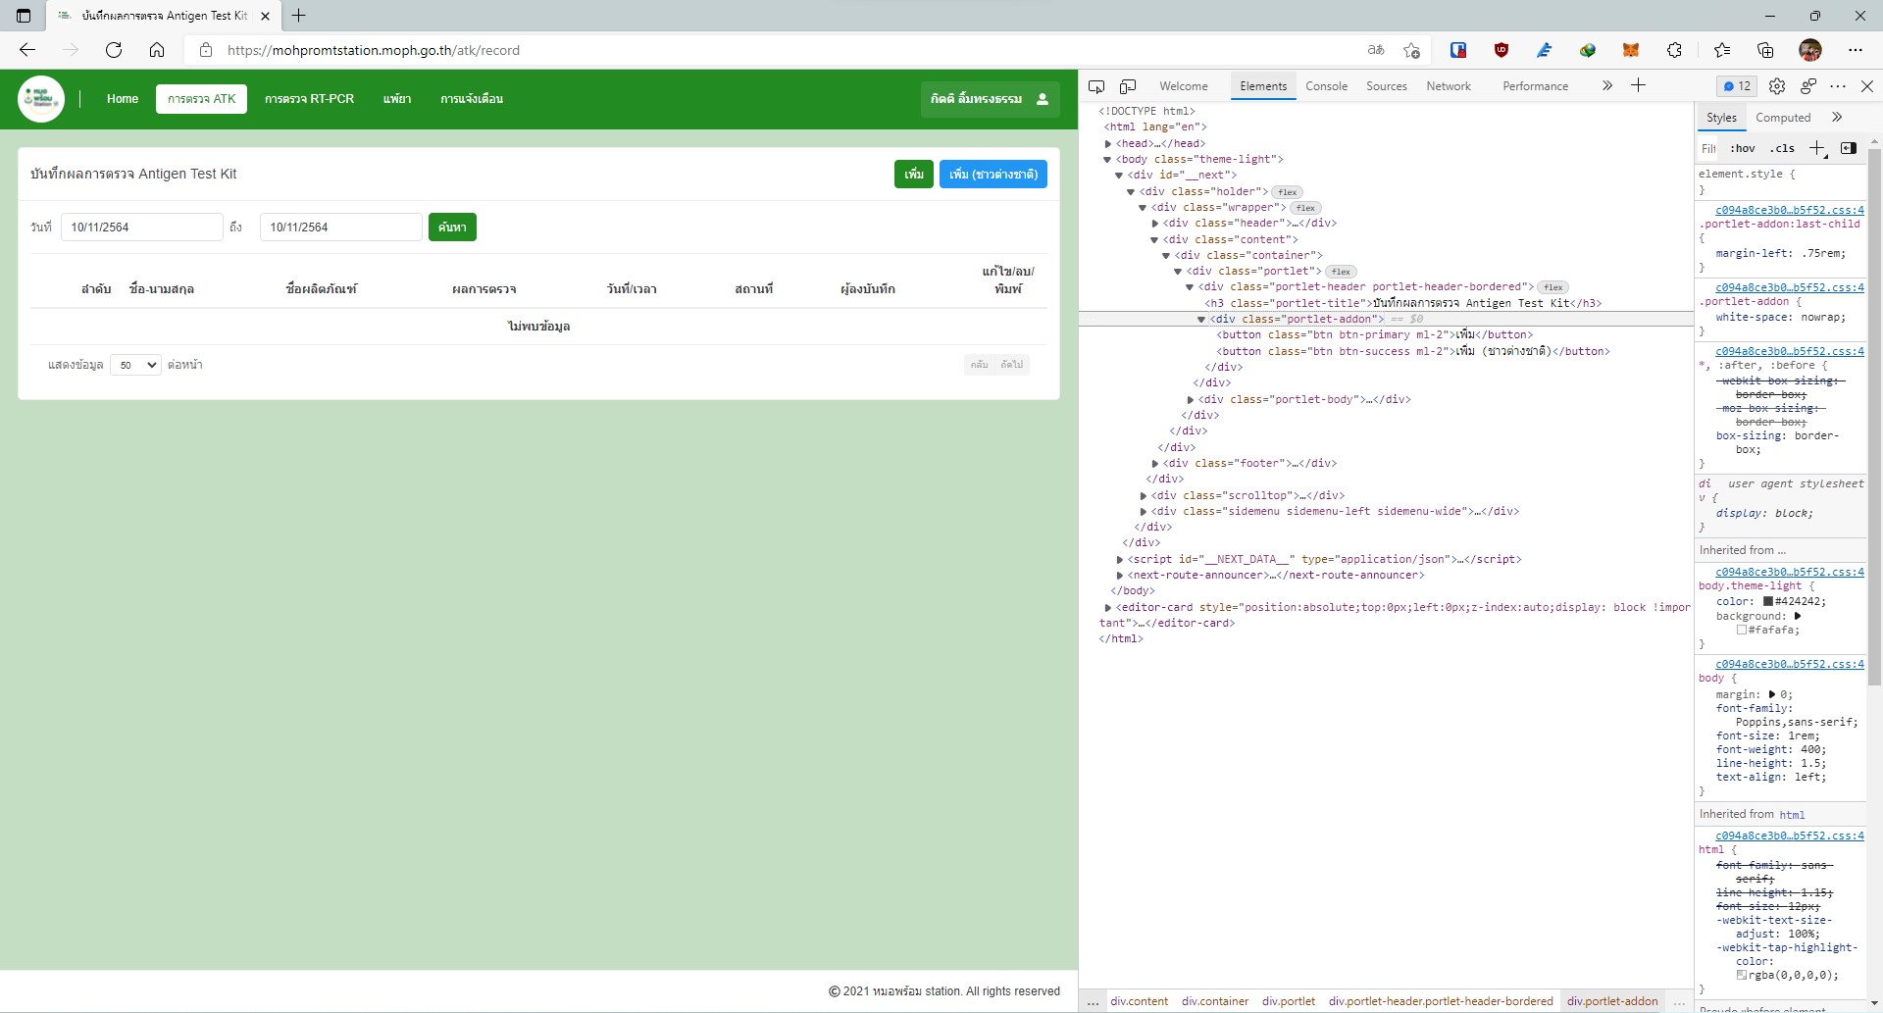Viewport: 1883px width, 1013px height.
Task: Show more DevTools tabs chevron
Action: 1606,86
